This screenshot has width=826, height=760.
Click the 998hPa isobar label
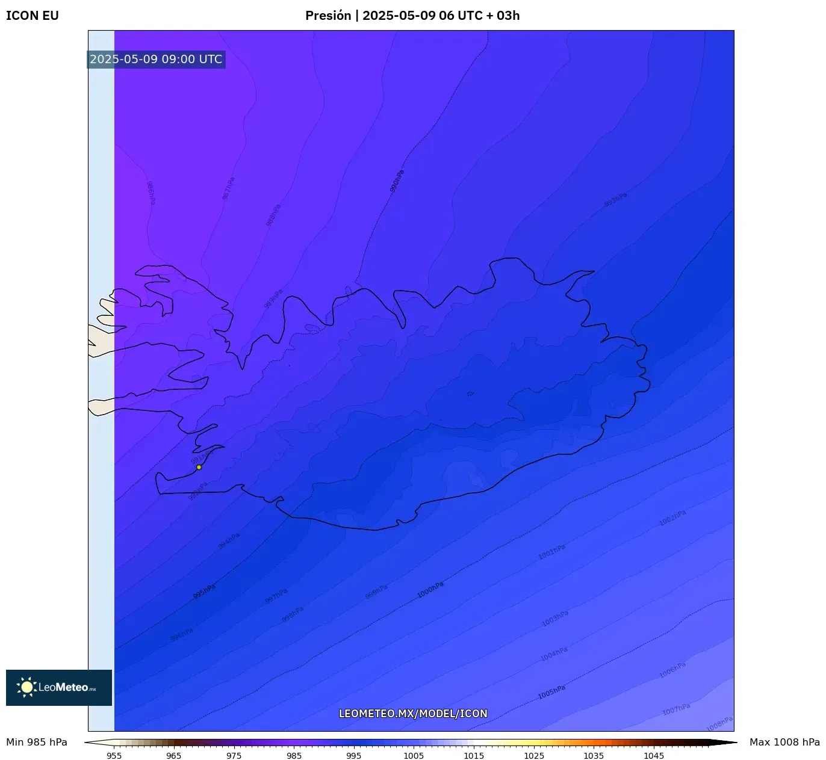[x=293, y=614]
